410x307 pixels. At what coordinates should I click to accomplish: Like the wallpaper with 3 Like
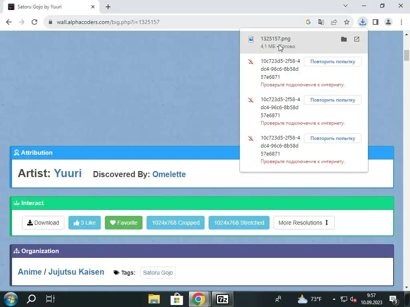click(84, 223)
